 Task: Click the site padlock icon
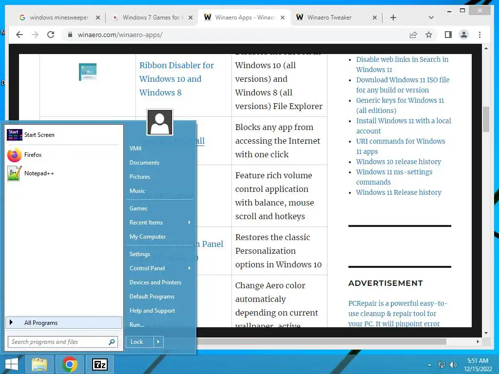(x=70, y=35)
